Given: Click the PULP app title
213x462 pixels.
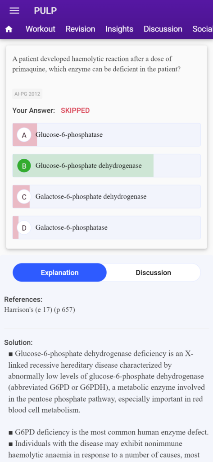Looking at the screenshot, I should tap(45, 11).
